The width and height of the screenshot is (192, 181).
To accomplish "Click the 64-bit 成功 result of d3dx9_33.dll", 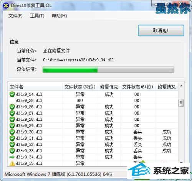I will tap(167, 151).
